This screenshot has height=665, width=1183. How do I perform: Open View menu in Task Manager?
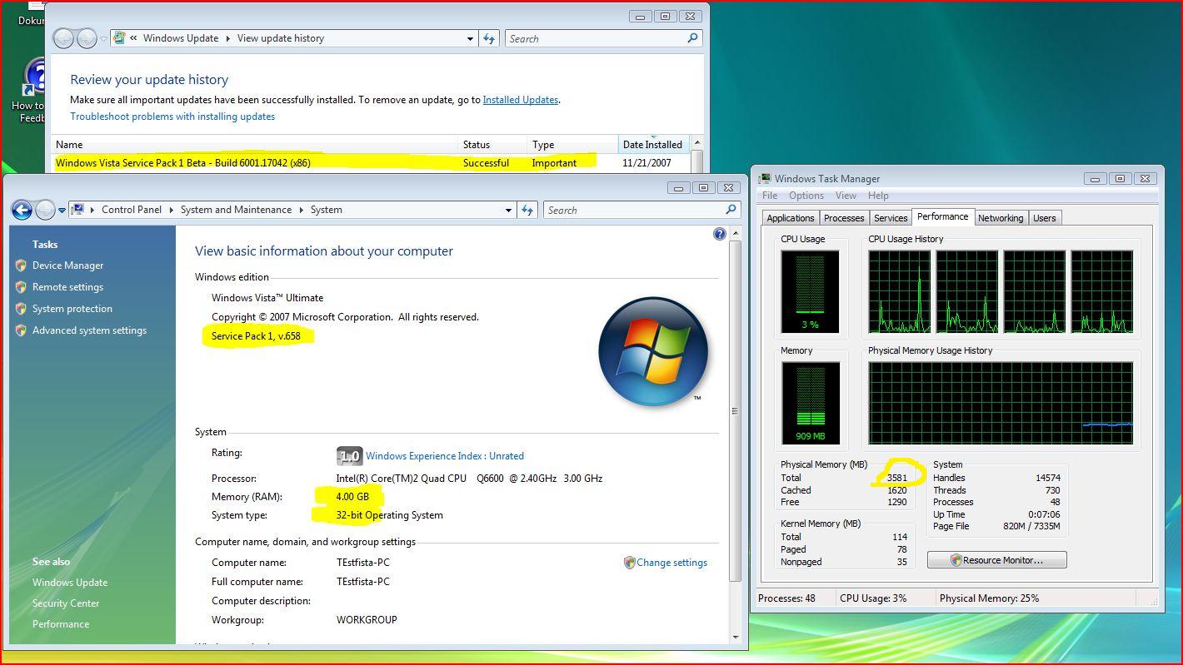[846, 196]
